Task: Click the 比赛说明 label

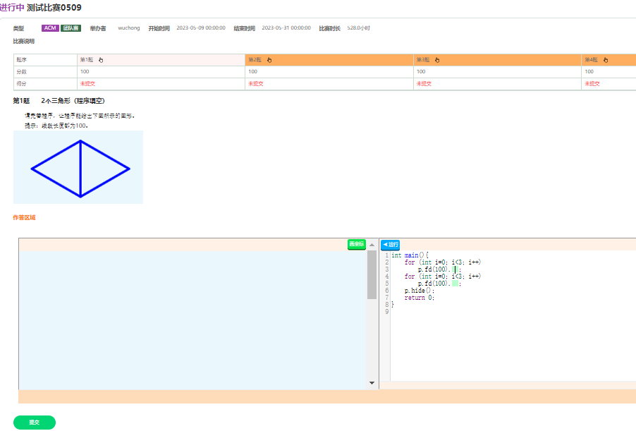Action: tap(24, 42)
